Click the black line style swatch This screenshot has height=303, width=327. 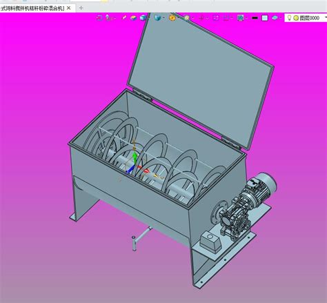255,18
